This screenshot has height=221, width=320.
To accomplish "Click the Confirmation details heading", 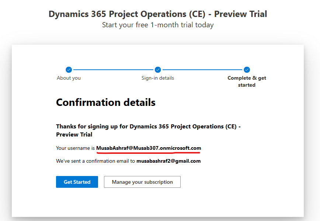I will coord(105,102).
